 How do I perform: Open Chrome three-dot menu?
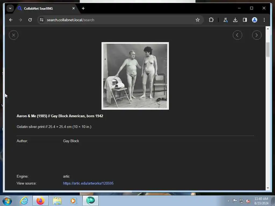tap(264, 20)
